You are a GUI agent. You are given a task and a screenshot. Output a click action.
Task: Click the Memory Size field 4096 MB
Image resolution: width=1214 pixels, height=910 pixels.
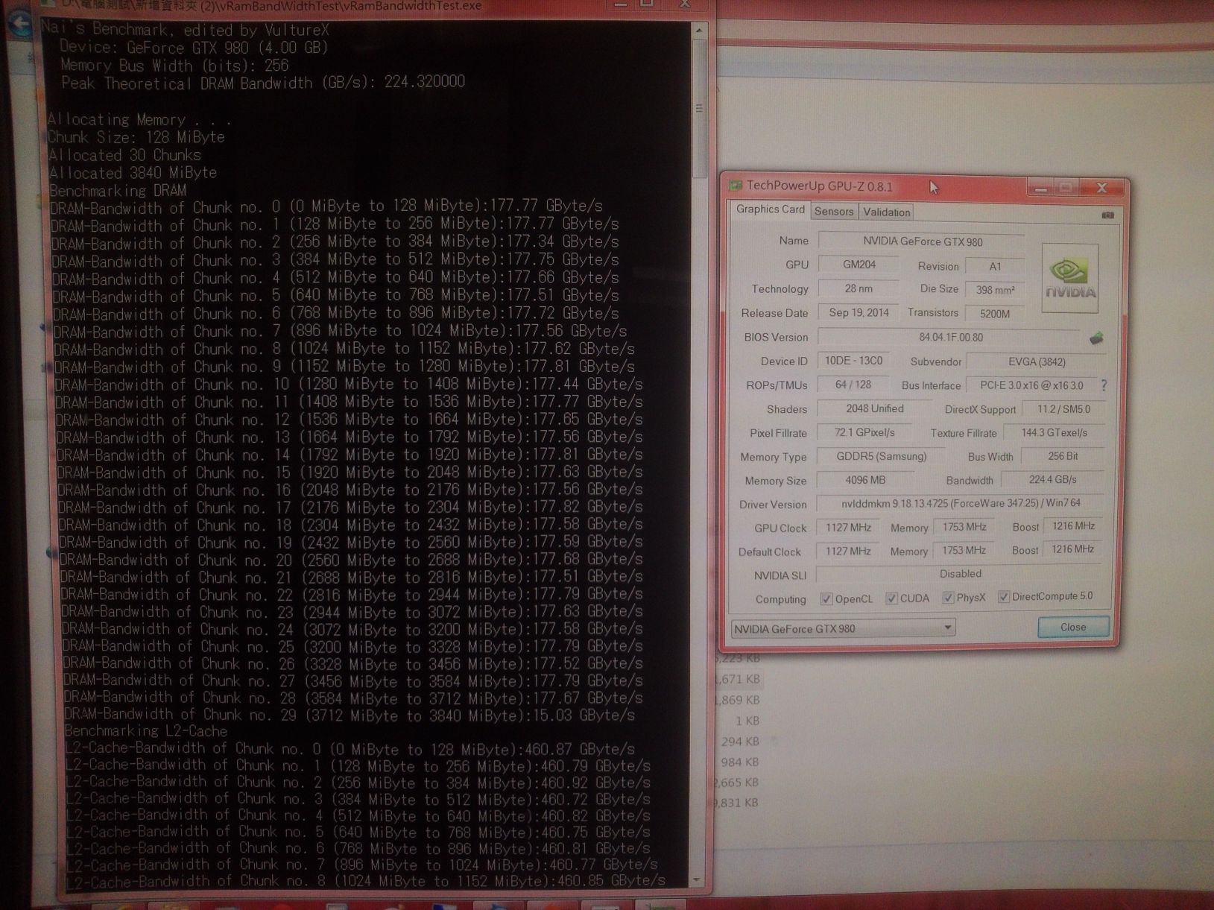coord(865,480)
